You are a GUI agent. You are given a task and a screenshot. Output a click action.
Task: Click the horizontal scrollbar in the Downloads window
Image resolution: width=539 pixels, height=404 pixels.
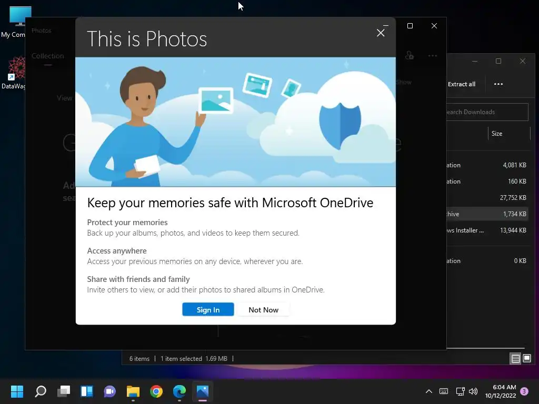coord(485,348)
